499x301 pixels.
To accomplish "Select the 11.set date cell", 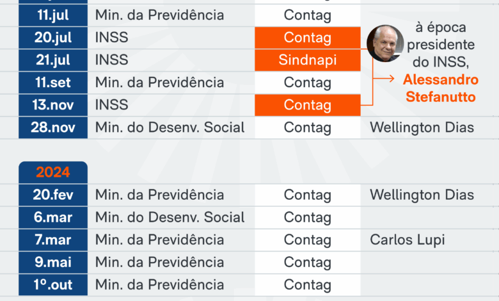I will click(53, 83).
